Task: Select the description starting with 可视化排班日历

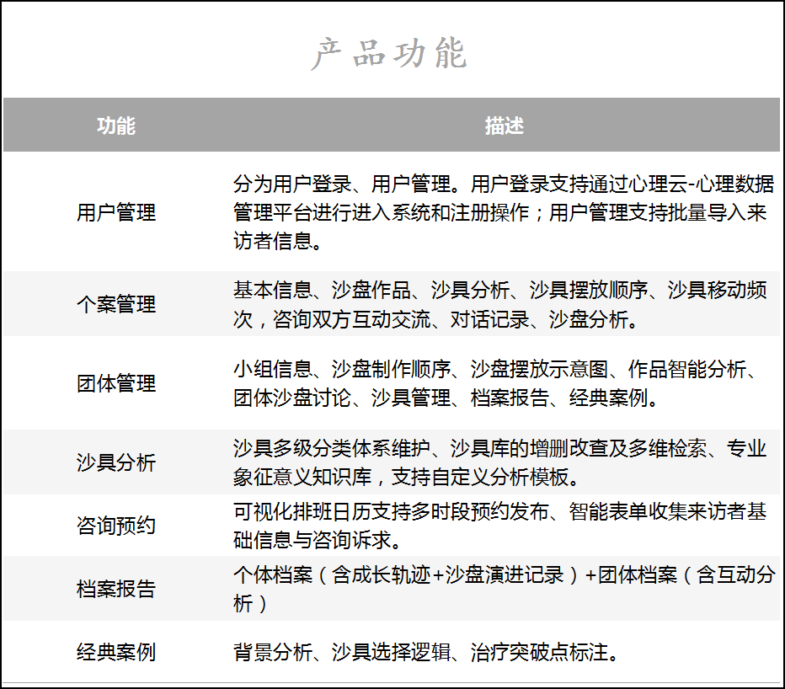Action: 502,526
